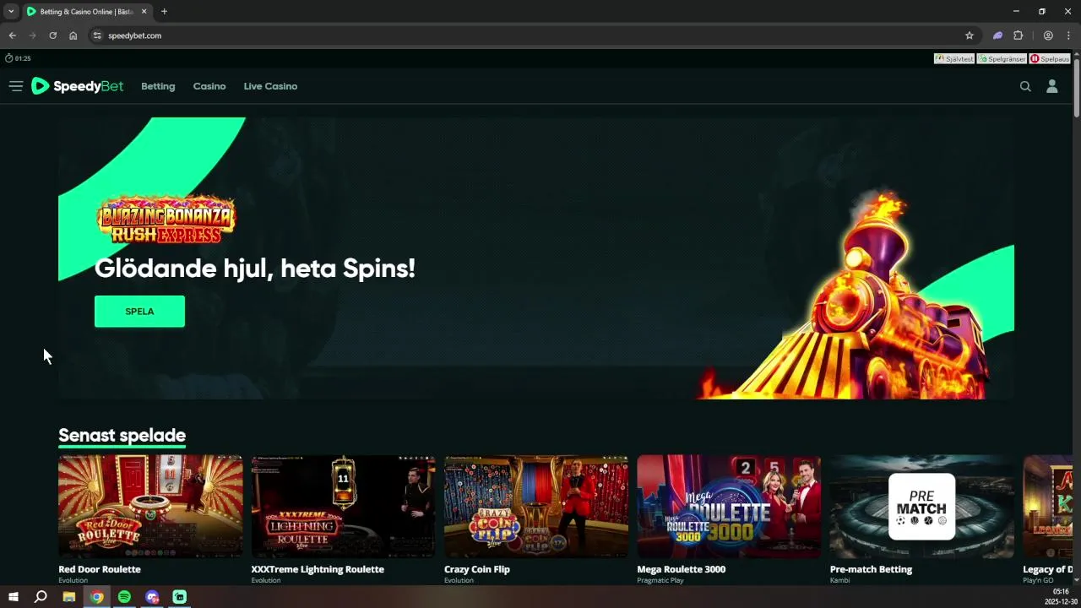Reload the page using the refresh icon

point(52,35)
